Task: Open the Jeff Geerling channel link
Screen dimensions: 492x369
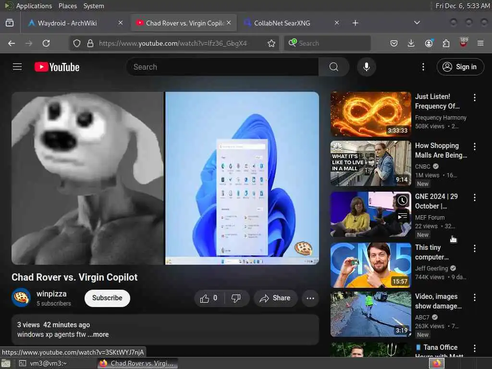Action: click(431, 268)
